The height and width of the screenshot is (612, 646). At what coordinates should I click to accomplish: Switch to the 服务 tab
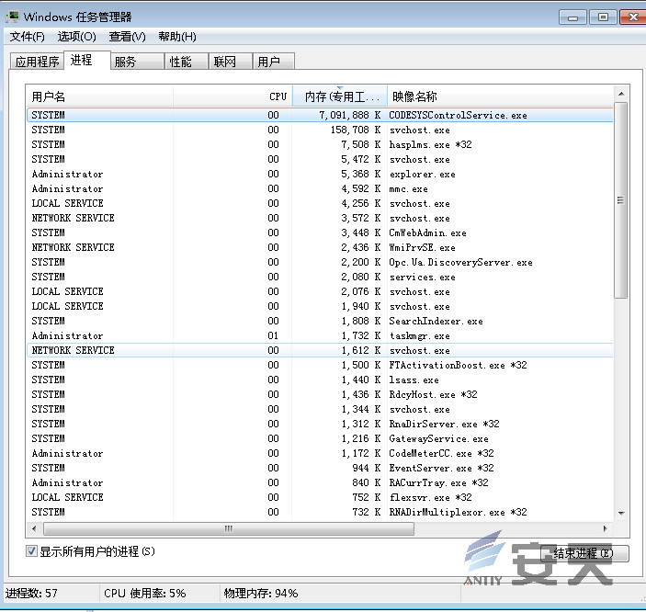point(137,62)
